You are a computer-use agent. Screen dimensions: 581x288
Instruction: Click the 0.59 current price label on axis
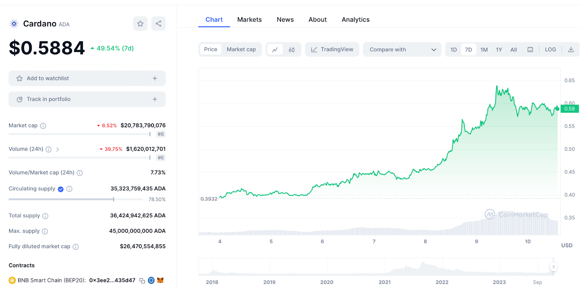pyautogui.click(x=569, y=109)
